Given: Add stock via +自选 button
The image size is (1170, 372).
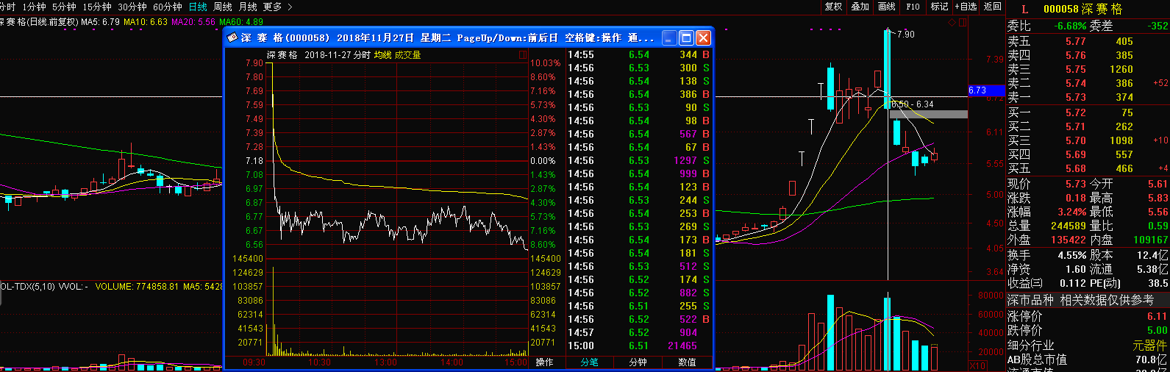Looking at the screenshot, I should (x=966, y=7).
